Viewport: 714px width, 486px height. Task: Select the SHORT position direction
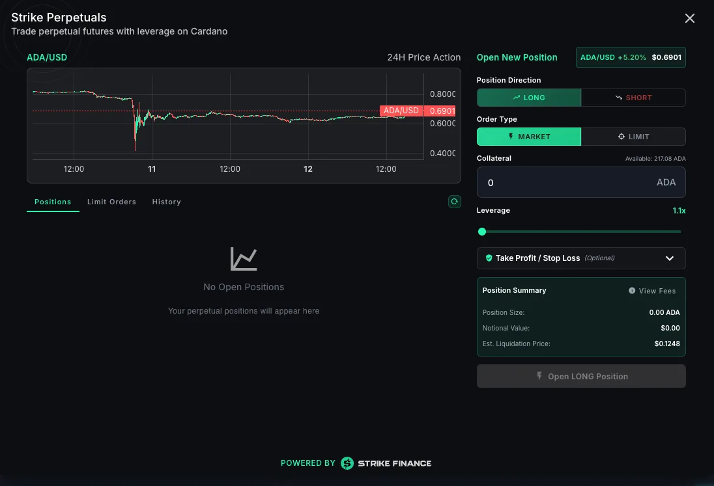click(633, 98)
